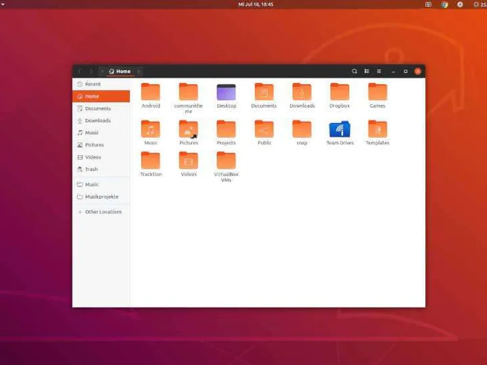Select the Desktop folder icon
Screen dimensions: 487x365
point(227,92)
